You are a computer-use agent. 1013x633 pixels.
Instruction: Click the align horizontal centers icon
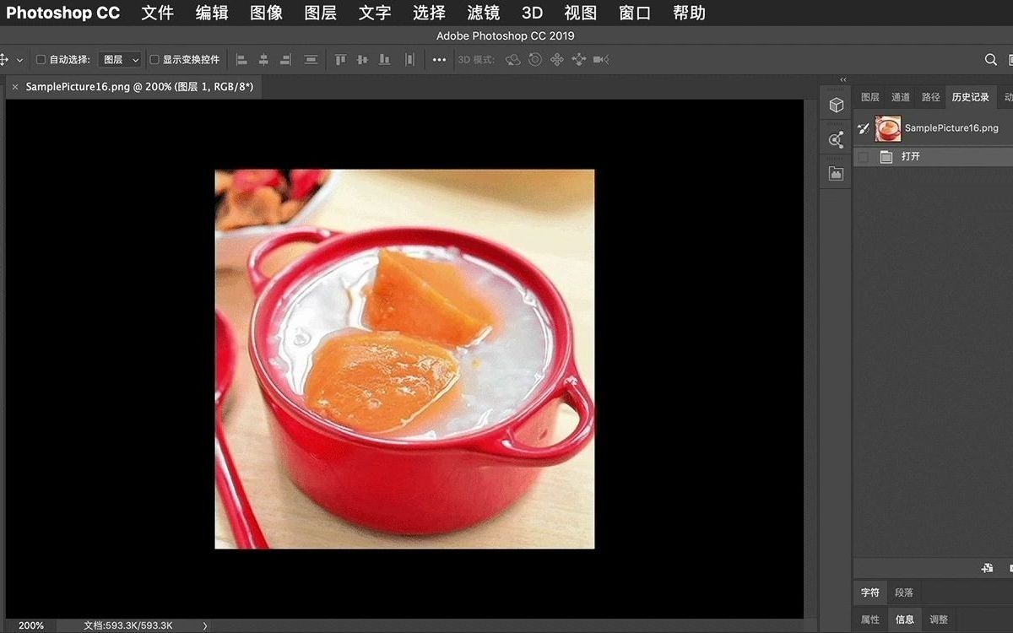(263, 59)
